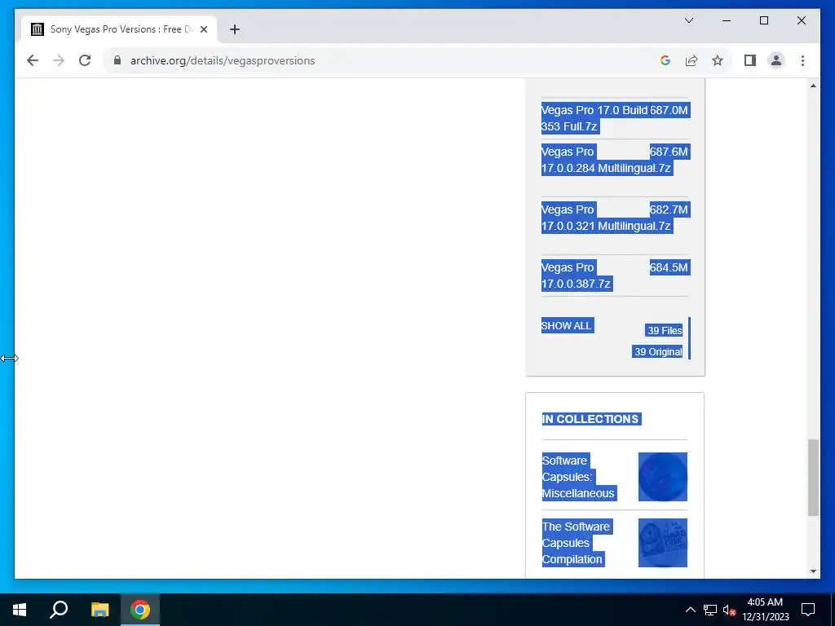Screen dimensions: 835x626
Task: Click the forward navigation arrow
Action: click(59, 60)
